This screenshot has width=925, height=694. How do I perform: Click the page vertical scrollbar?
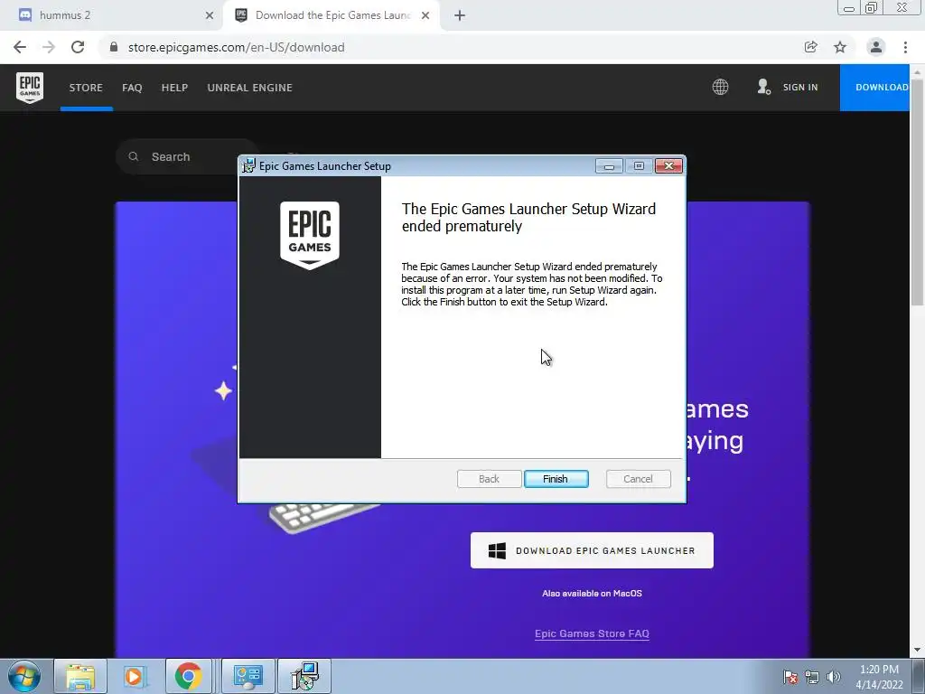pyautogui.click(x=917, y=192)
